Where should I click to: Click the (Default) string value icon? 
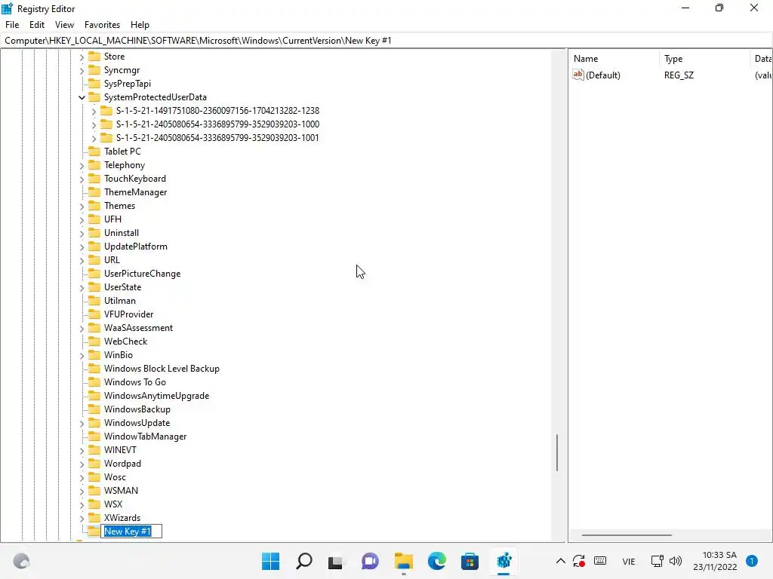pyautogui.click(x=577, y=75)
